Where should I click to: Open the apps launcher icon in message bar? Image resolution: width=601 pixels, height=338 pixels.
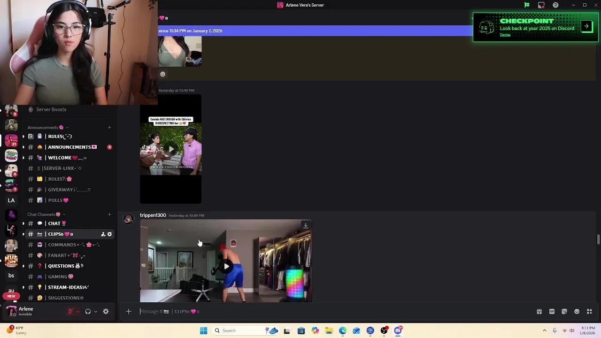(590, 311)
